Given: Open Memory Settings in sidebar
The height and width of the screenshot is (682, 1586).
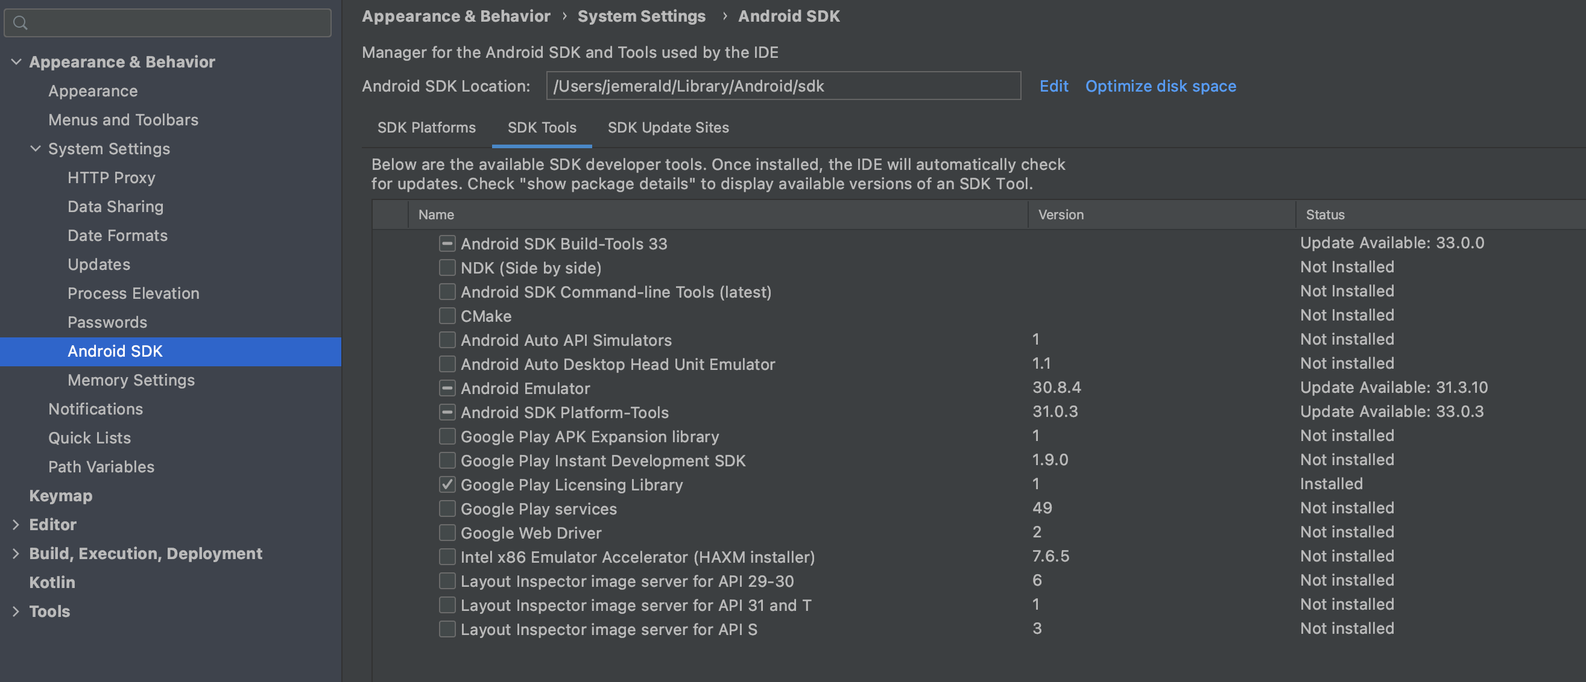Looking at the screenshot, I should point(130,380).
